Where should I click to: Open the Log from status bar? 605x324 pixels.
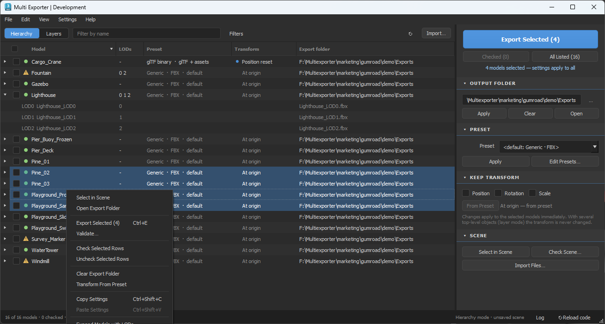tap(540, 318)
